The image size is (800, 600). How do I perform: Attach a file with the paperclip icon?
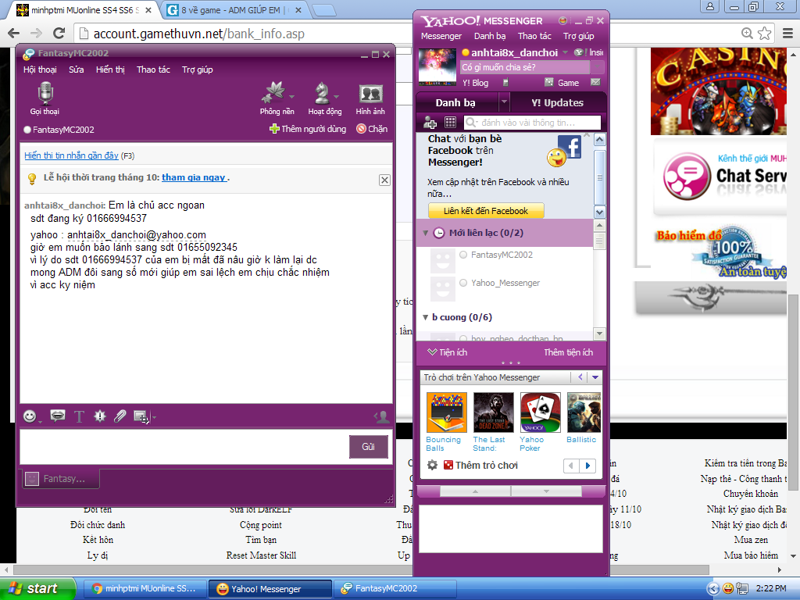(120, 416)
